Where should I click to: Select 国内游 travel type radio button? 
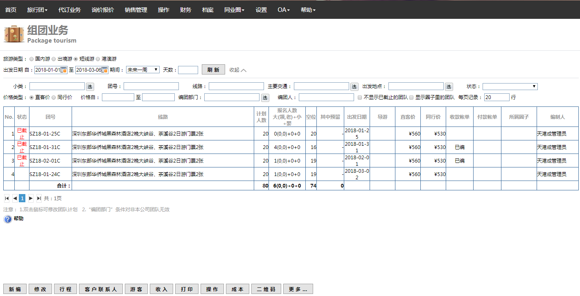click(32, 59)
